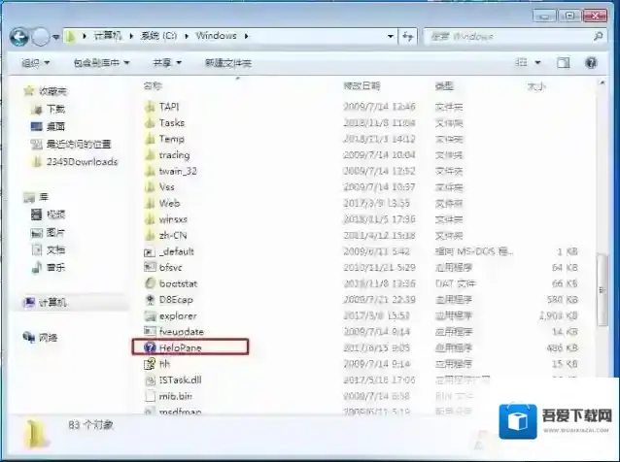Click the explorer application icon

coord(150,315)
